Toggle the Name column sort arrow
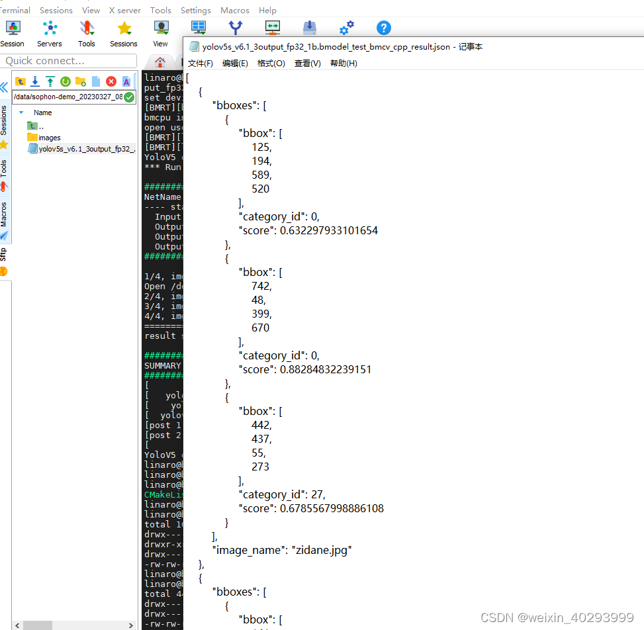The image size is (644, 630). [21, 112]
